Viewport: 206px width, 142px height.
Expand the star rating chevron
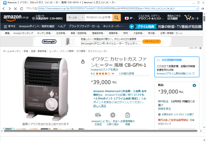click(x=113, y=74)
